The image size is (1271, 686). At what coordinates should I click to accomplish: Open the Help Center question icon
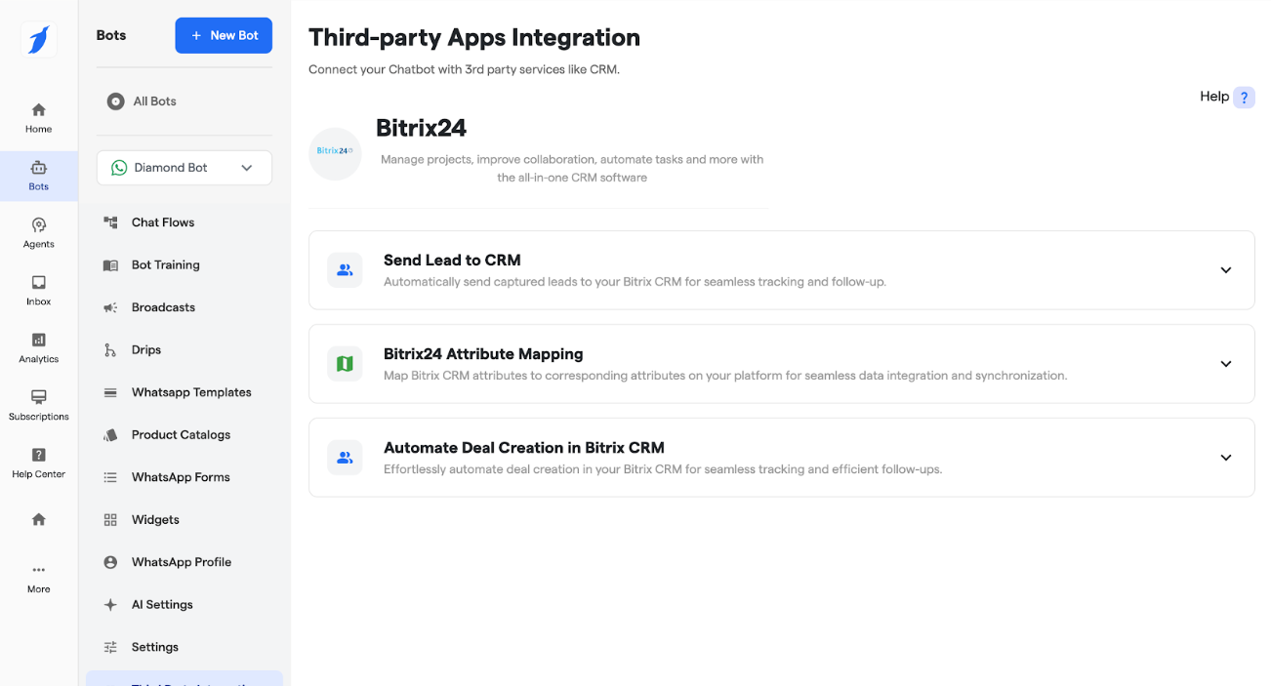(39, 455)
